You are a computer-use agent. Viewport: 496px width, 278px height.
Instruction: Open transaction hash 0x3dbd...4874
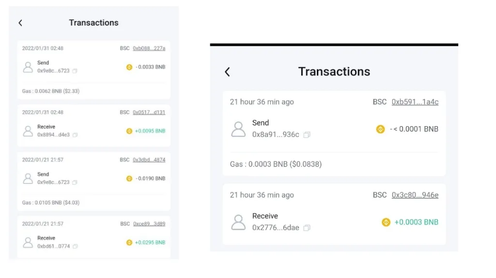coord(149,160)
